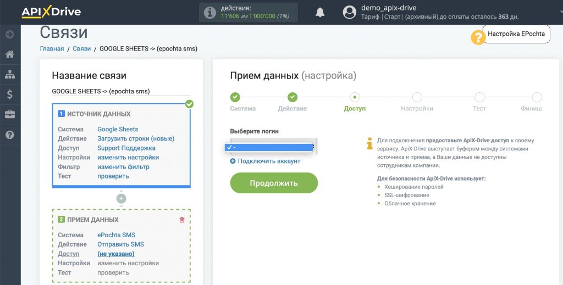
Task: Click the Продолжить button
Action: (x=274, y=183)
